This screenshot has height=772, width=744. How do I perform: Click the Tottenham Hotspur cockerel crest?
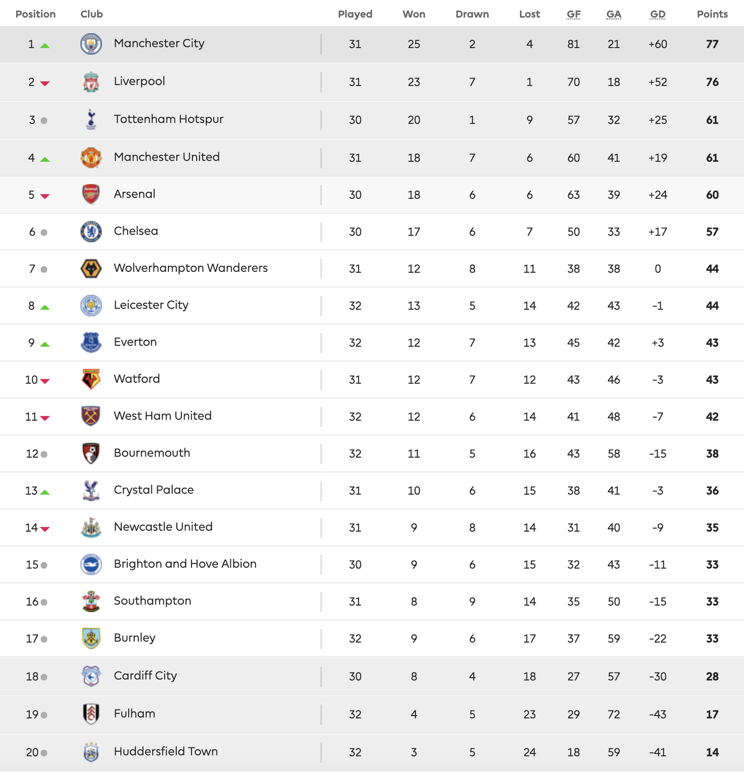[91, 119]
